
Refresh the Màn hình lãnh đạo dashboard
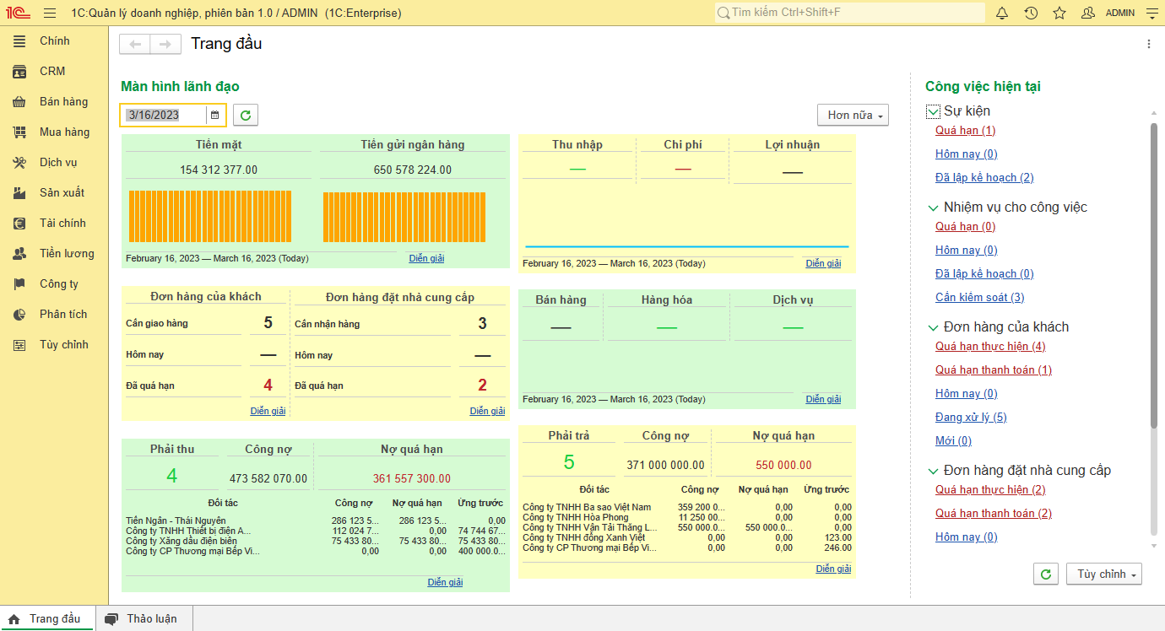point(246,115)
